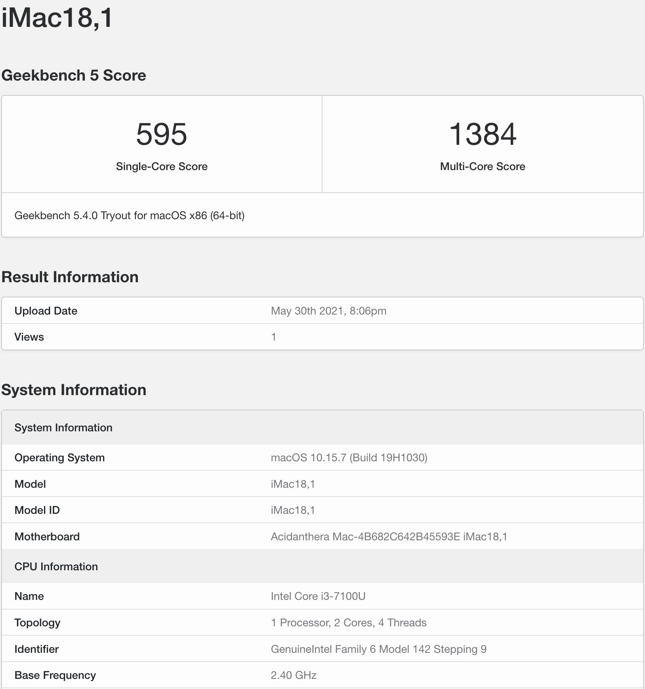645x689 pixels.
Task: Select the iMac18,1 value in Model ID row
Action: tap(293, 510)
